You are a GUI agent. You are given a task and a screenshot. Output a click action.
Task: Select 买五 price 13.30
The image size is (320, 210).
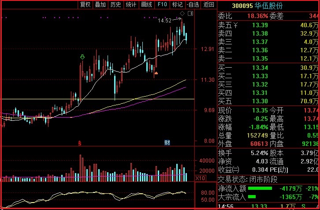coord(260,101)
